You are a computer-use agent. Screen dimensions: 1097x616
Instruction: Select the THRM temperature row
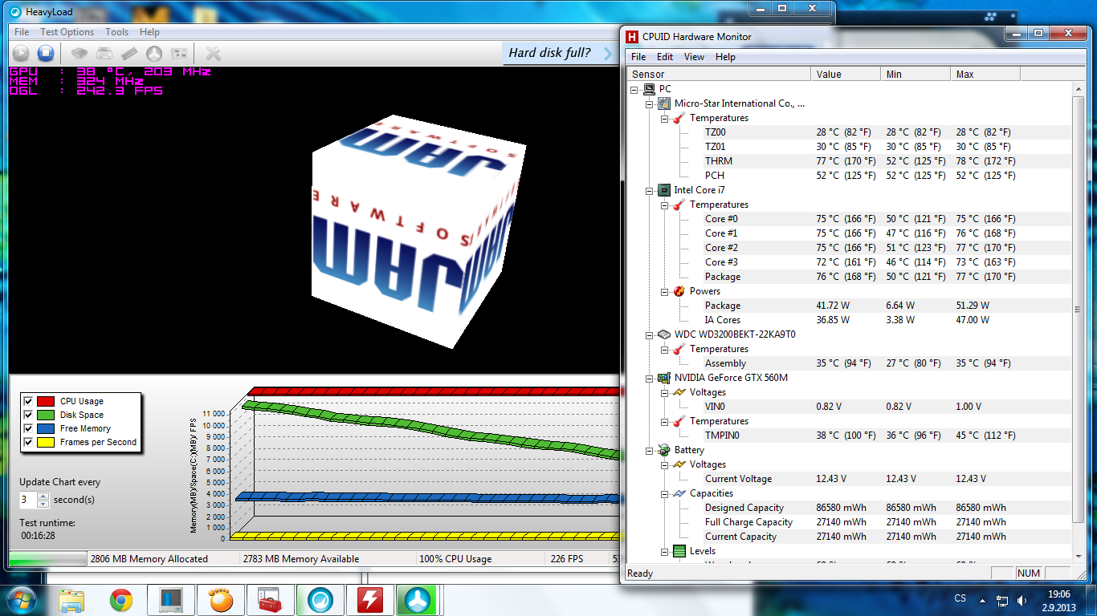(850, 161)
